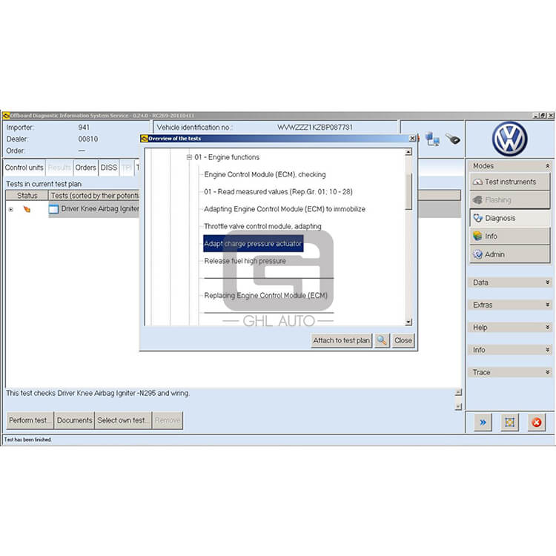Image resolution: width=556 pixels, height=556 pixels.
Task: Click the dialog tree scrollbar thumb
Action: click(x=408, y=191)
